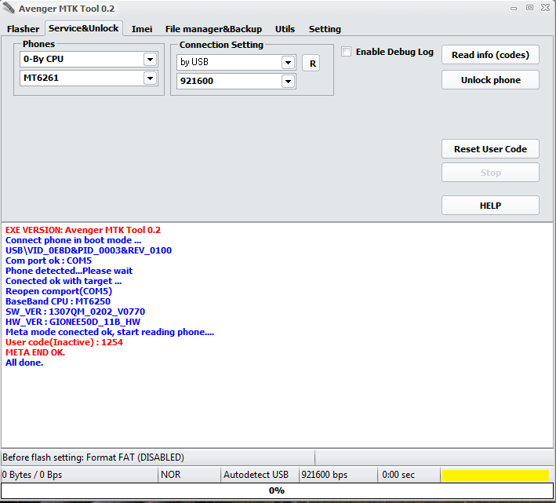Click the log line SW_VER : 1307QM_0202_V0770
Screen dimensions: 556x503
coord(75,312)
